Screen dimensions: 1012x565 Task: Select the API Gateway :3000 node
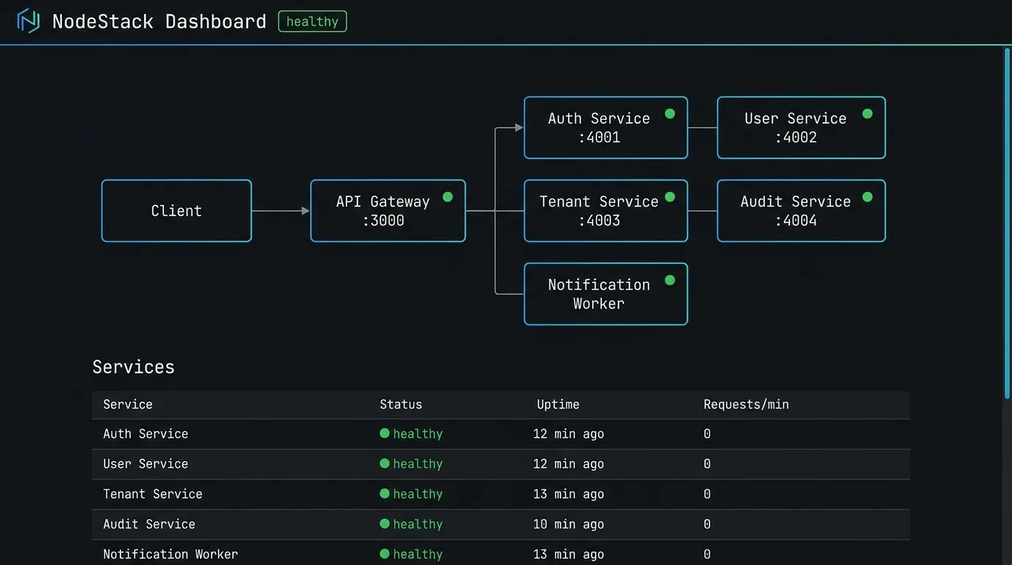tap(388, 210)
